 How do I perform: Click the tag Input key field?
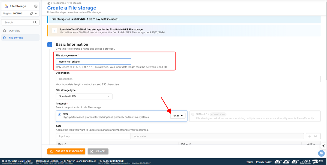(x=93, y=136)
